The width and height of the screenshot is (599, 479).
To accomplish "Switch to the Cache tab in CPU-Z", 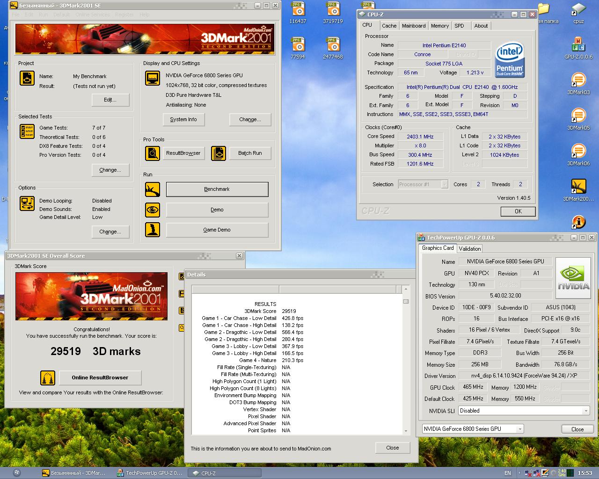I will (x=389, y=26).
